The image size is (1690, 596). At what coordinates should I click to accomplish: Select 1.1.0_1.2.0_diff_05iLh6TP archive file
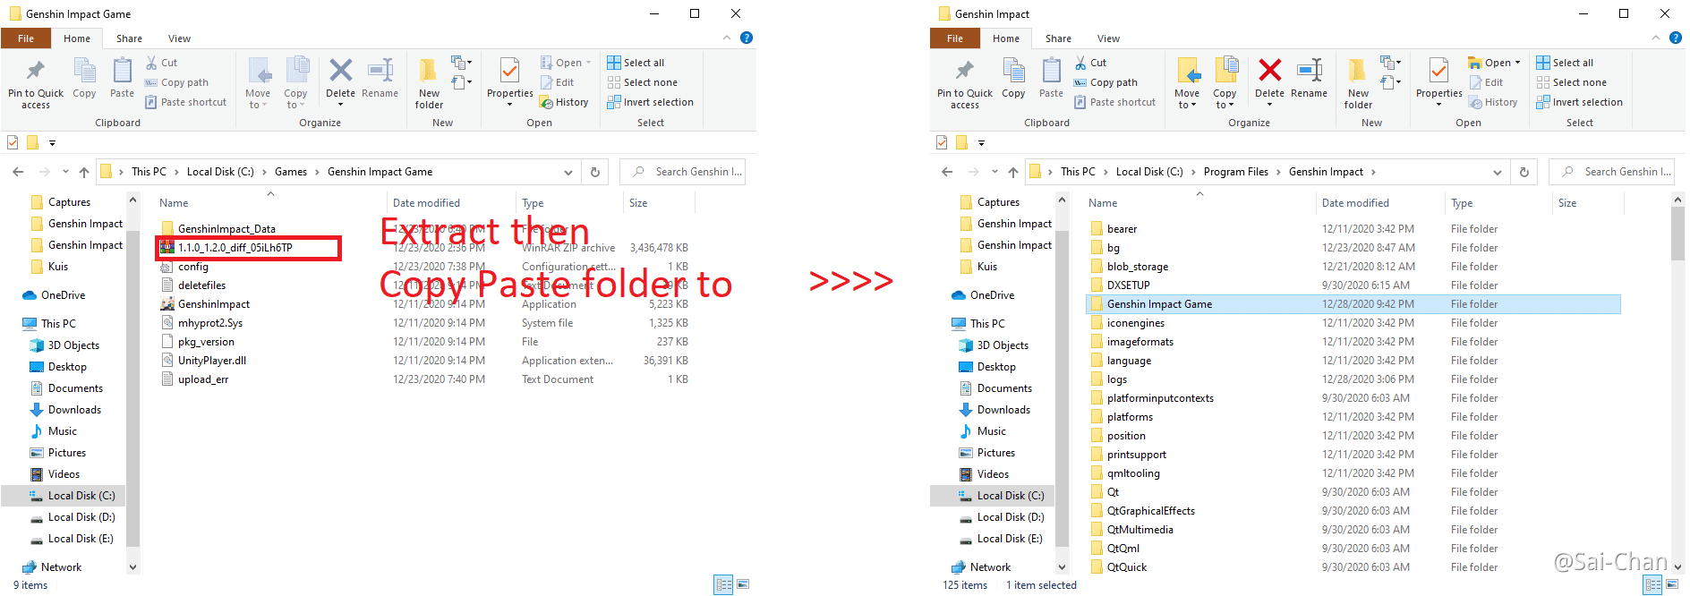point(235,248)
